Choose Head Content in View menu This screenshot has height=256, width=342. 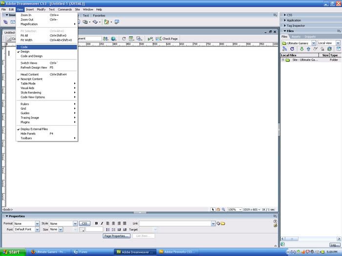click(47, 75)
